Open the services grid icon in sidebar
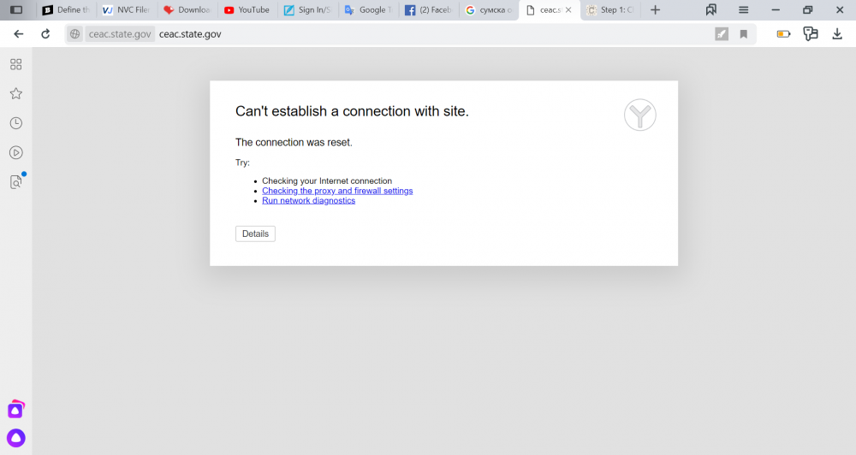The height and width of the screenshot is (455, 856). tap(15, 64)
